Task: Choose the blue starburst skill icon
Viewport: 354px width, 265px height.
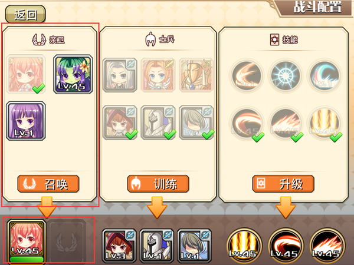Action: (286, 76)
